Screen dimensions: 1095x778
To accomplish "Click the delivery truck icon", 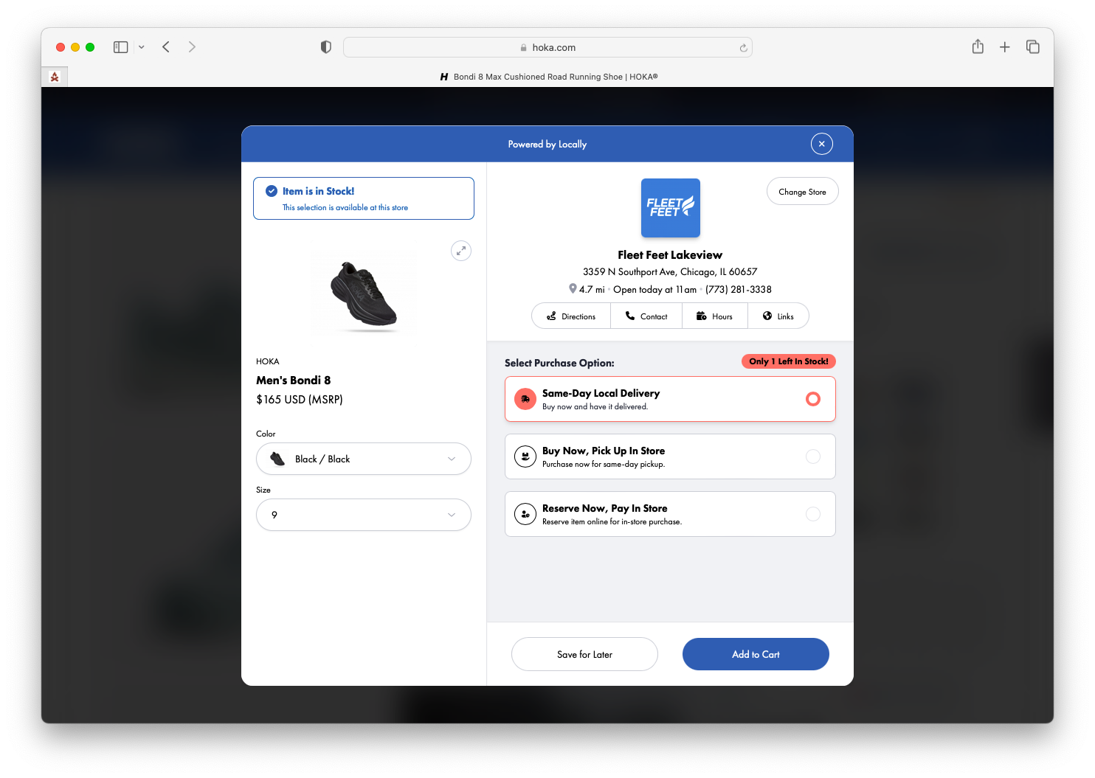I will coord(525,399).
